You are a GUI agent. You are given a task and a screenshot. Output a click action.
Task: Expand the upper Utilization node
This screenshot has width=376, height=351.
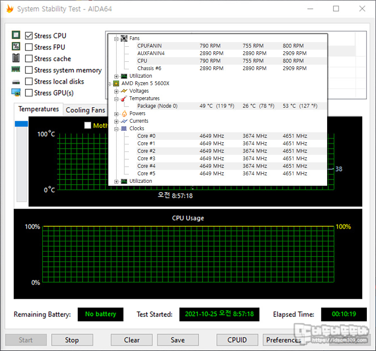[x=116, y=76]
